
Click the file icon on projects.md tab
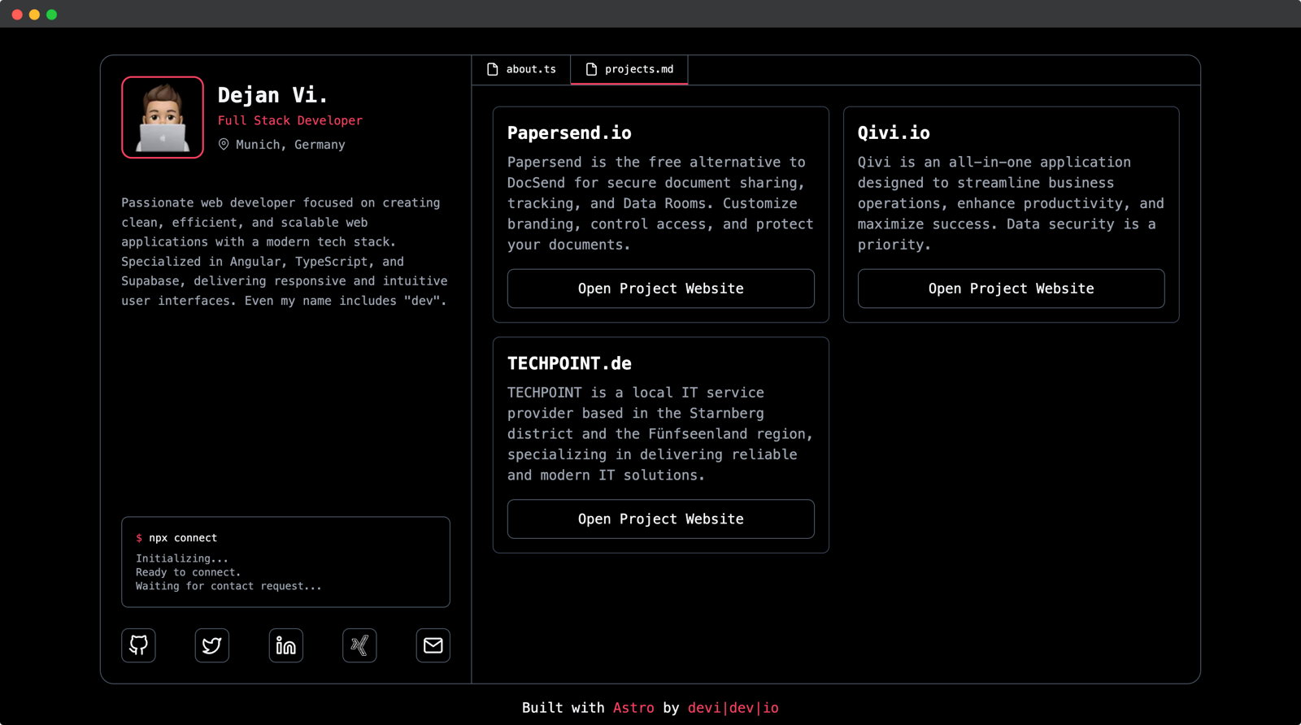click(591, 69)
